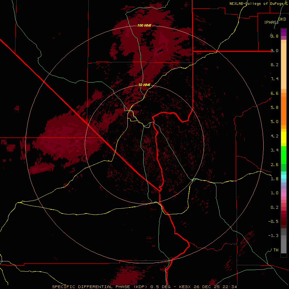Click the -1.3 value on the scale
This screenshot has height=289, width=289.
273,236
